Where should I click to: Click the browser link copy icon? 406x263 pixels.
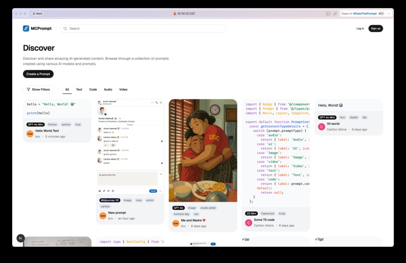(335, 14)
